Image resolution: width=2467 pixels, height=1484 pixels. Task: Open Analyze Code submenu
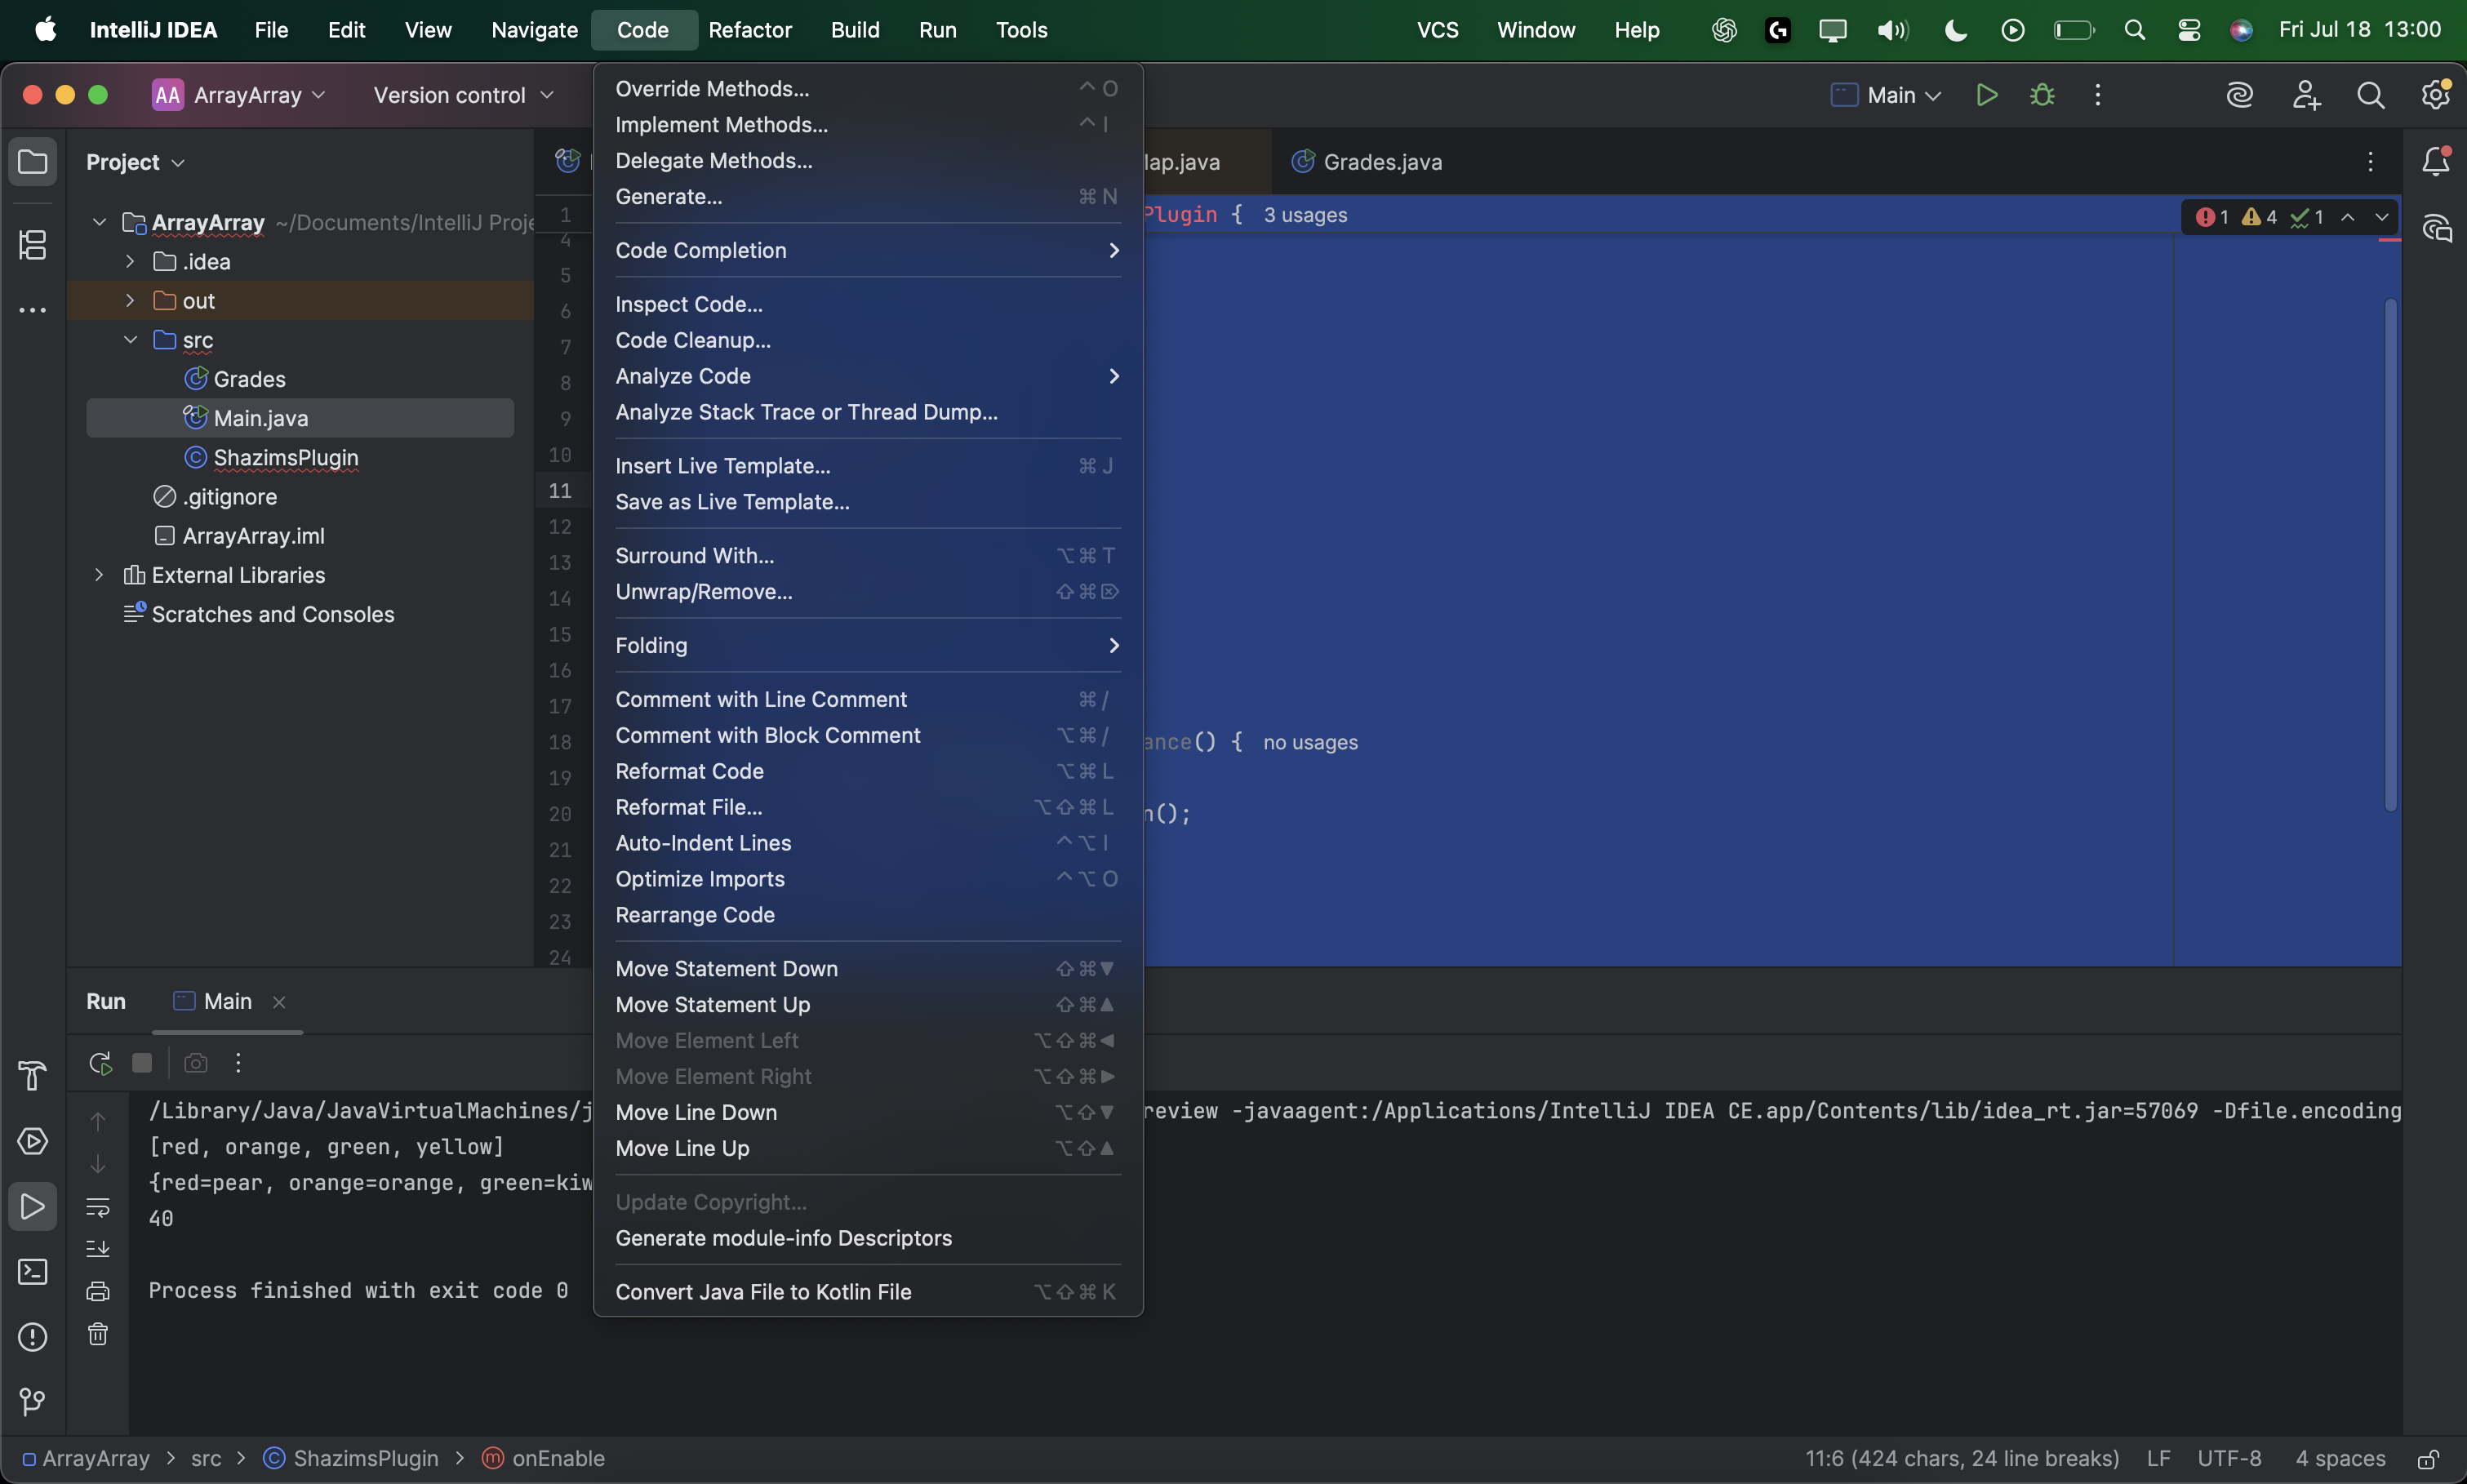coord(867,376)
